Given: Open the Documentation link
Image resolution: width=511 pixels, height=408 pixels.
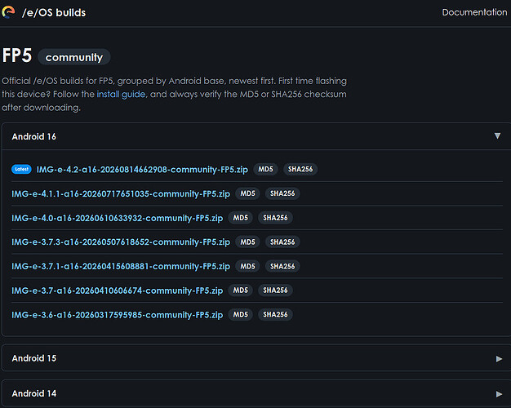Looking at the screenshot, I should click(474, 12).
